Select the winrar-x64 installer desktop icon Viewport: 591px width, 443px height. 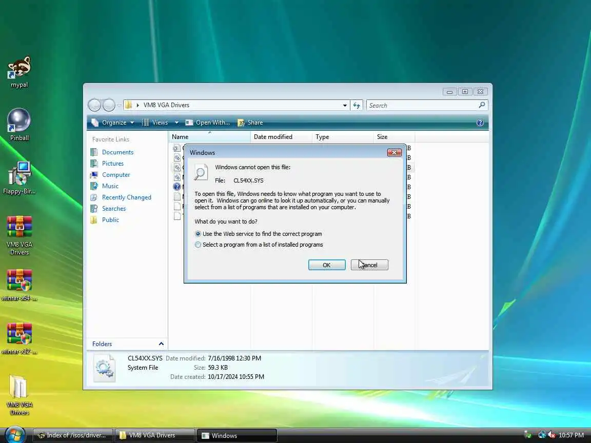pos(19,285)
